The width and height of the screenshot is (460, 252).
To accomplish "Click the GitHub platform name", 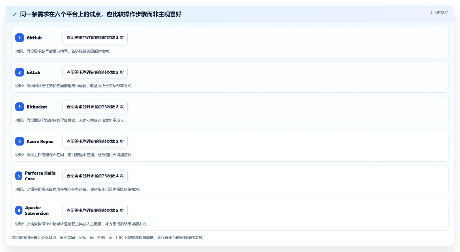I will [34, 38].
